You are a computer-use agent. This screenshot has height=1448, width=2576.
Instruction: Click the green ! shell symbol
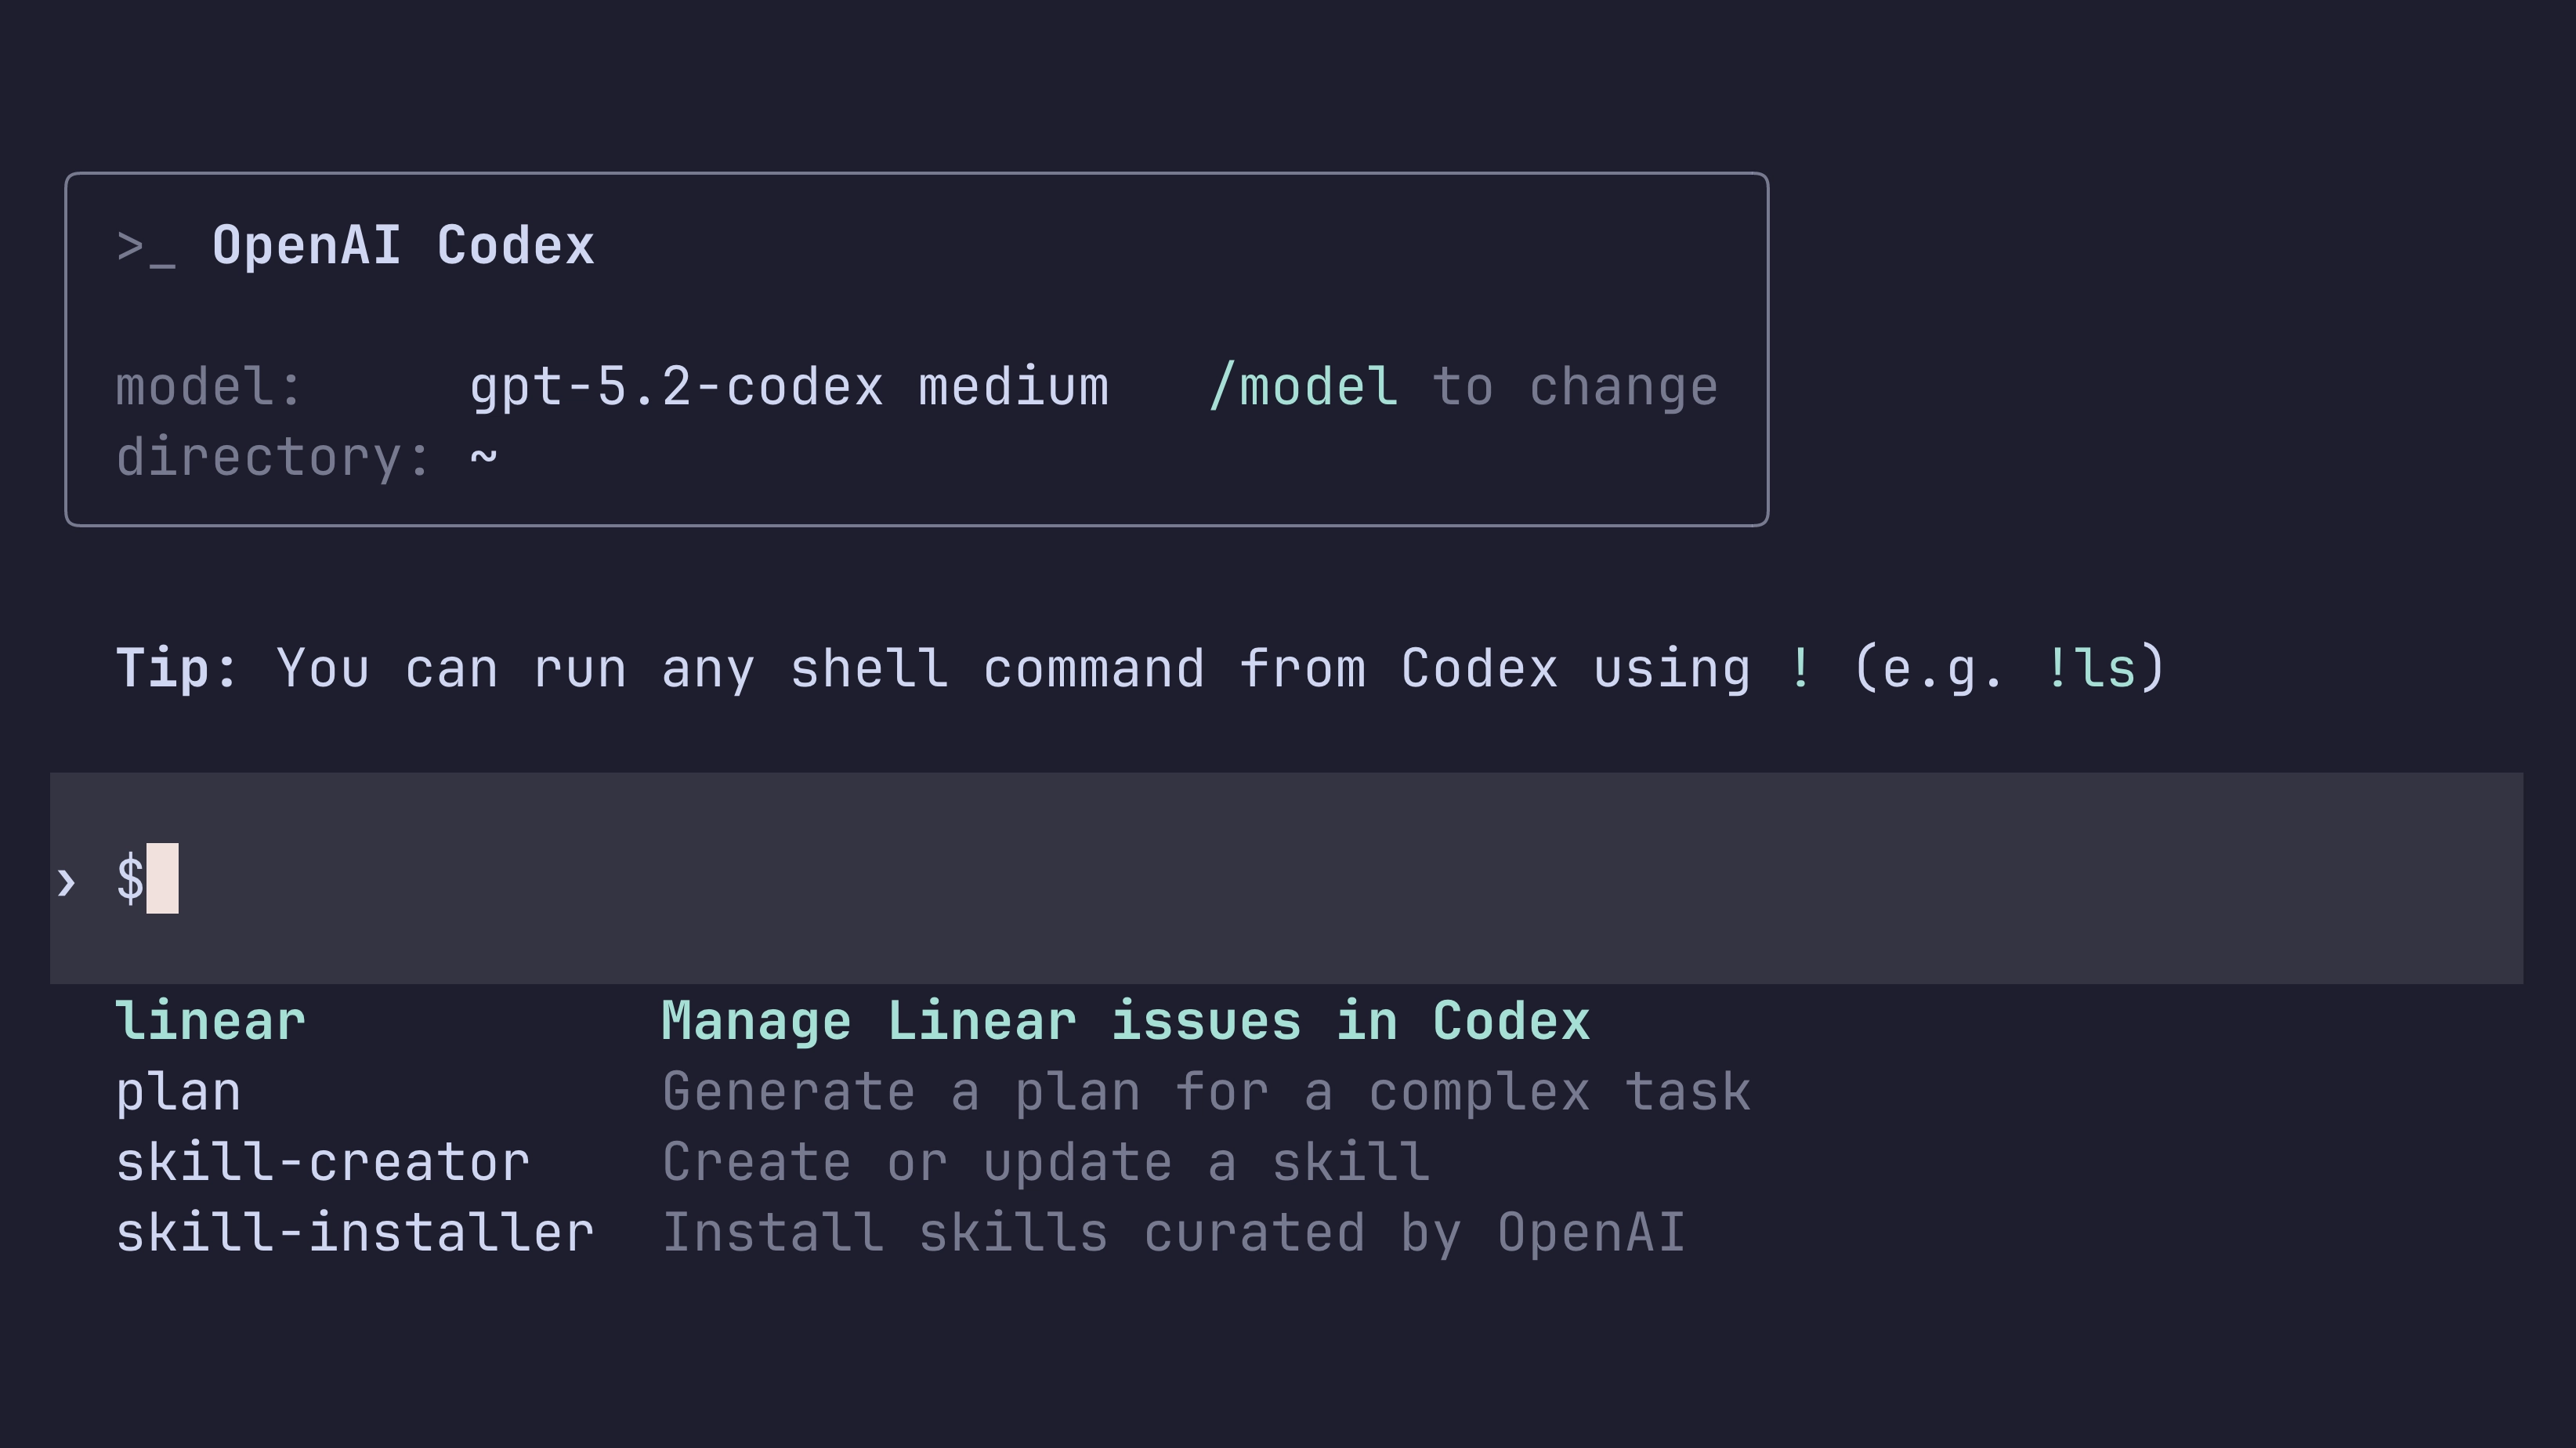(x=1800, y=668)
